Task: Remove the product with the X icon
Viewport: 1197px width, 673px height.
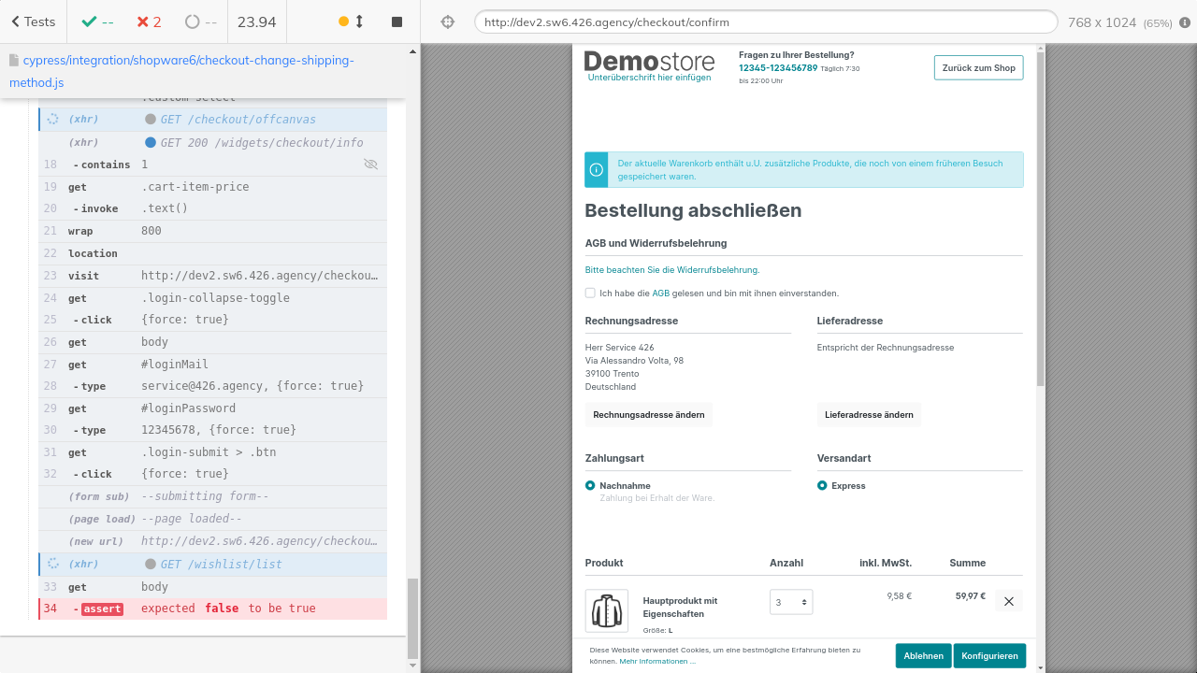Action: (x=1008, y=601)
